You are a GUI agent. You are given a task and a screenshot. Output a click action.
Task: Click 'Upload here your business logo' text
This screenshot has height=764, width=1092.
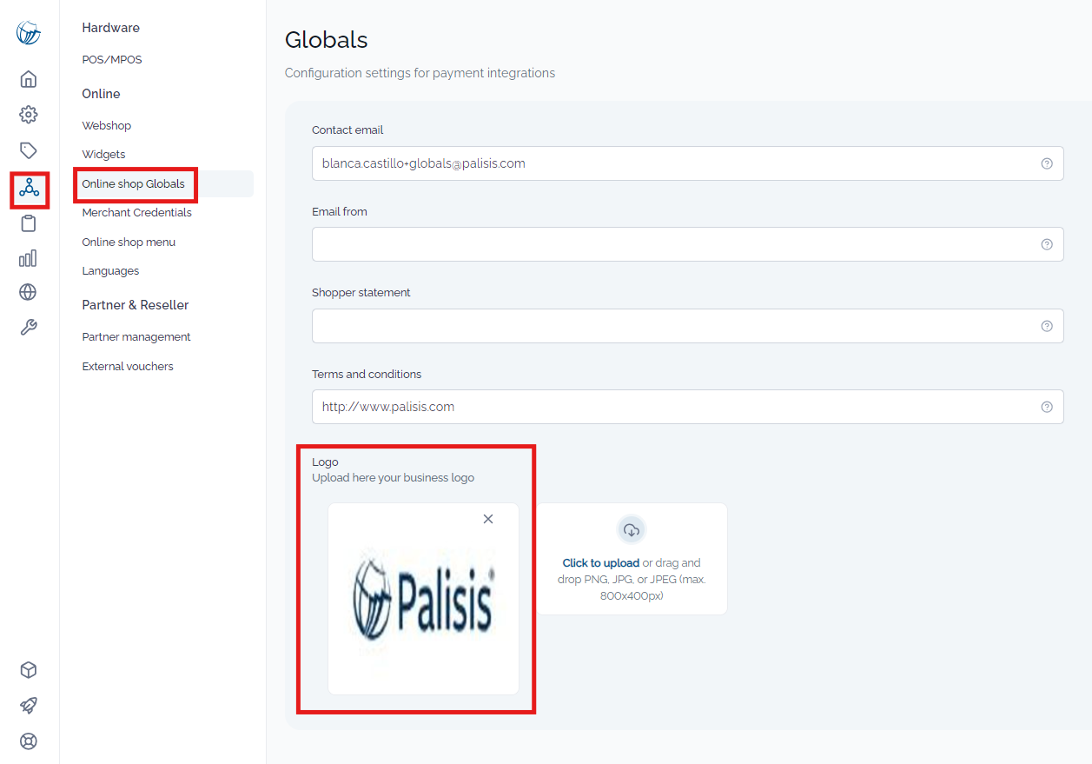pos(394,478)
